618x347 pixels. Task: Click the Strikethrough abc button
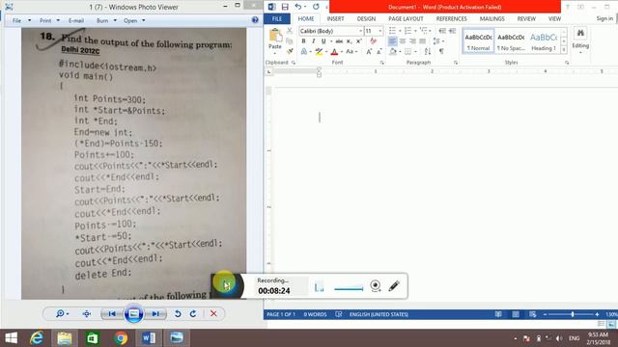pyautogui.click(x=339, y=41)
